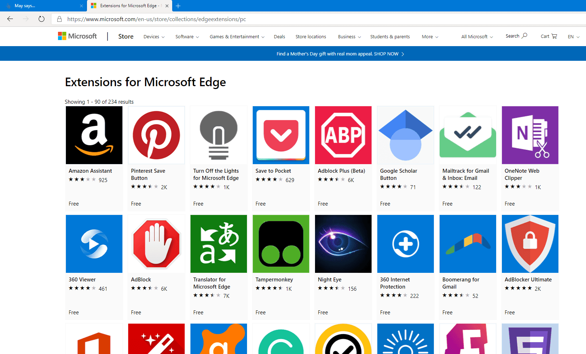Click the OneNote Web Clipper icon
Viewport: 586px width, 354px height.
click(530, 135)
